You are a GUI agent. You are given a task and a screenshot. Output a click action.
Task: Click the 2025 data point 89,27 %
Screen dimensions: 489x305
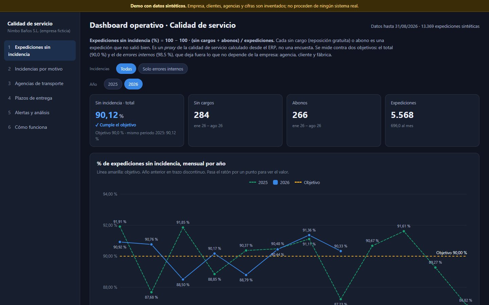coord(435,267)
